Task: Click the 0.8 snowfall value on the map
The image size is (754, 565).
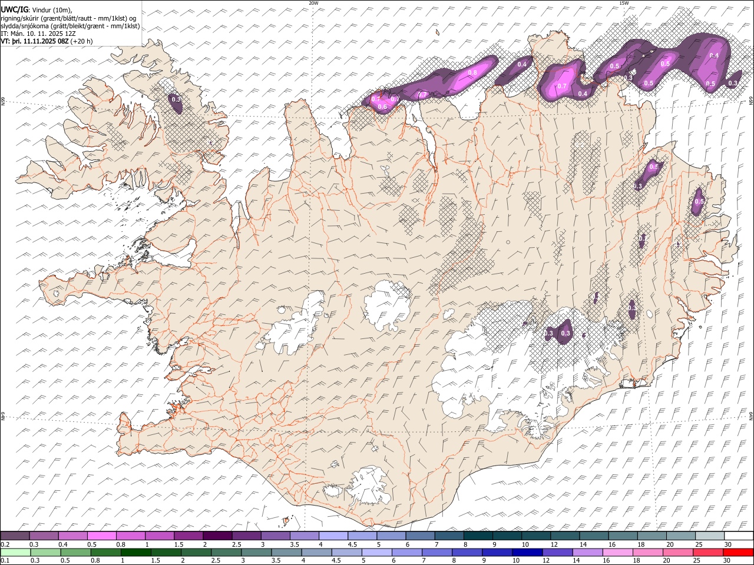Action: (x=472, y=73)
